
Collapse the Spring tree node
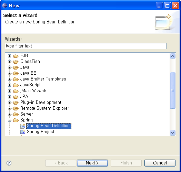tap(9, 120)
